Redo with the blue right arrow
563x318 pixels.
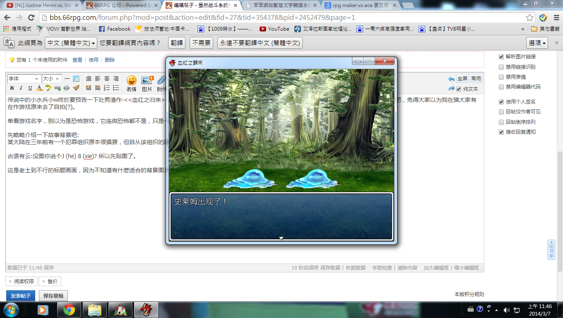coord(451,89)
